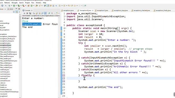Click the New Java Package icon
The width and height of the screenshot is (175, 98).
point(28,6)
